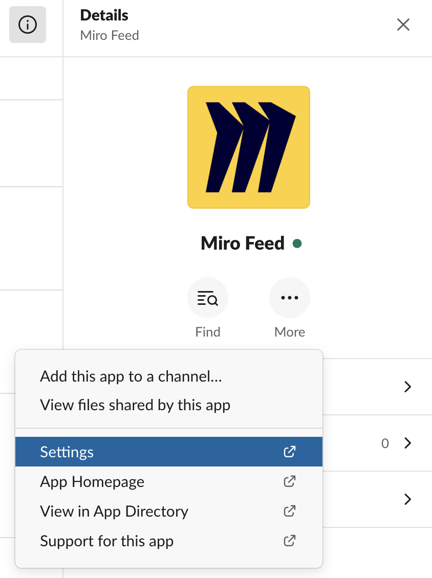Click external link icon beside Support for this app
432x578 pixels.
tap(290, 541)
